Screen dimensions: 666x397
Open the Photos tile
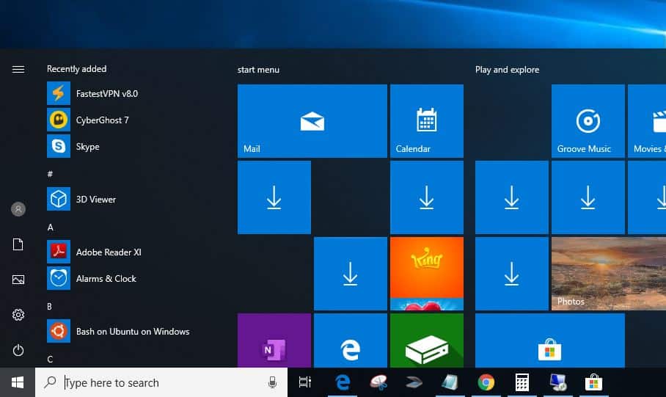click(609, 274)
